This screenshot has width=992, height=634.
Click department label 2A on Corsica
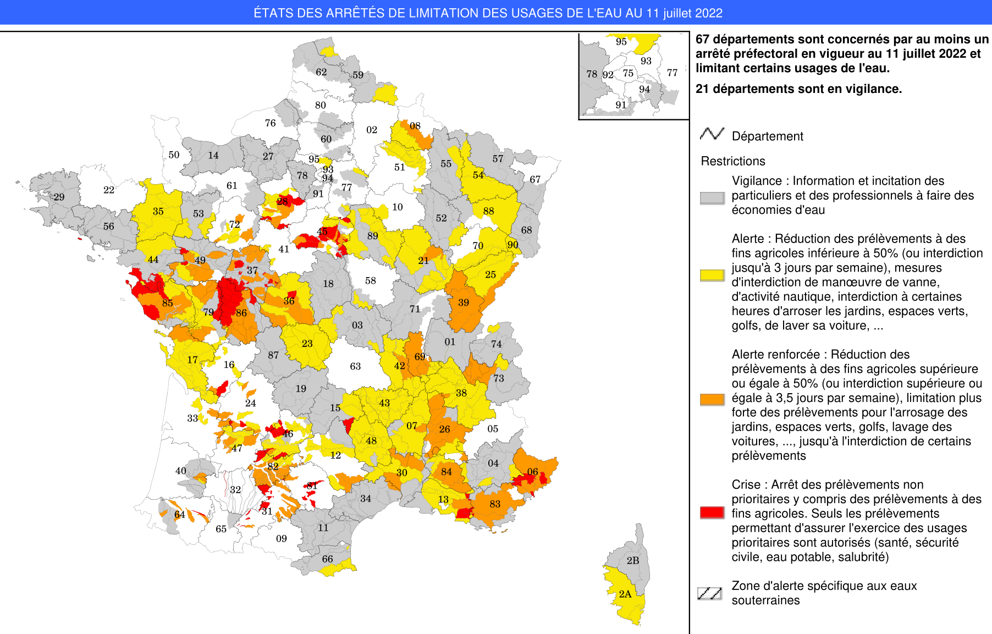[x=625, y=594]
